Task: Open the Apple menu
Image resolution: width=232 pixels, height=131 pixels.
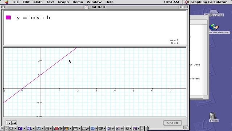Action: (x=7, y=2)
